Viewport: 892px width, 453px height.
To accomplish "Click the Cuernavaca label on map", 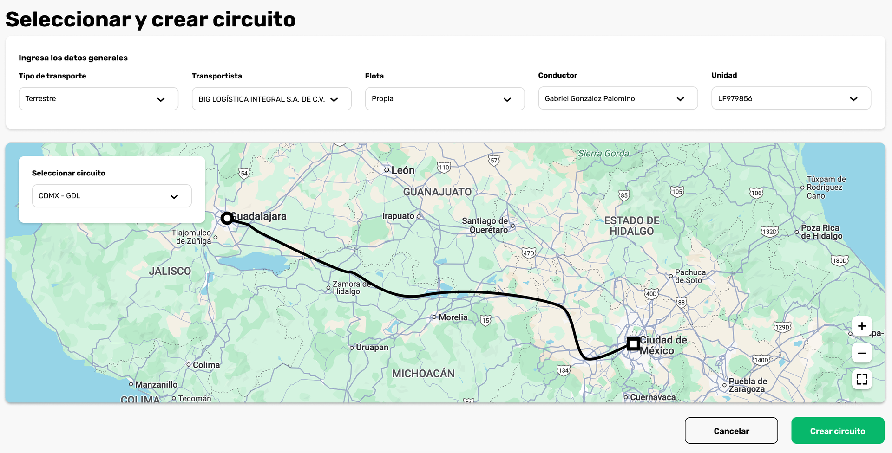I will [653, 397].
